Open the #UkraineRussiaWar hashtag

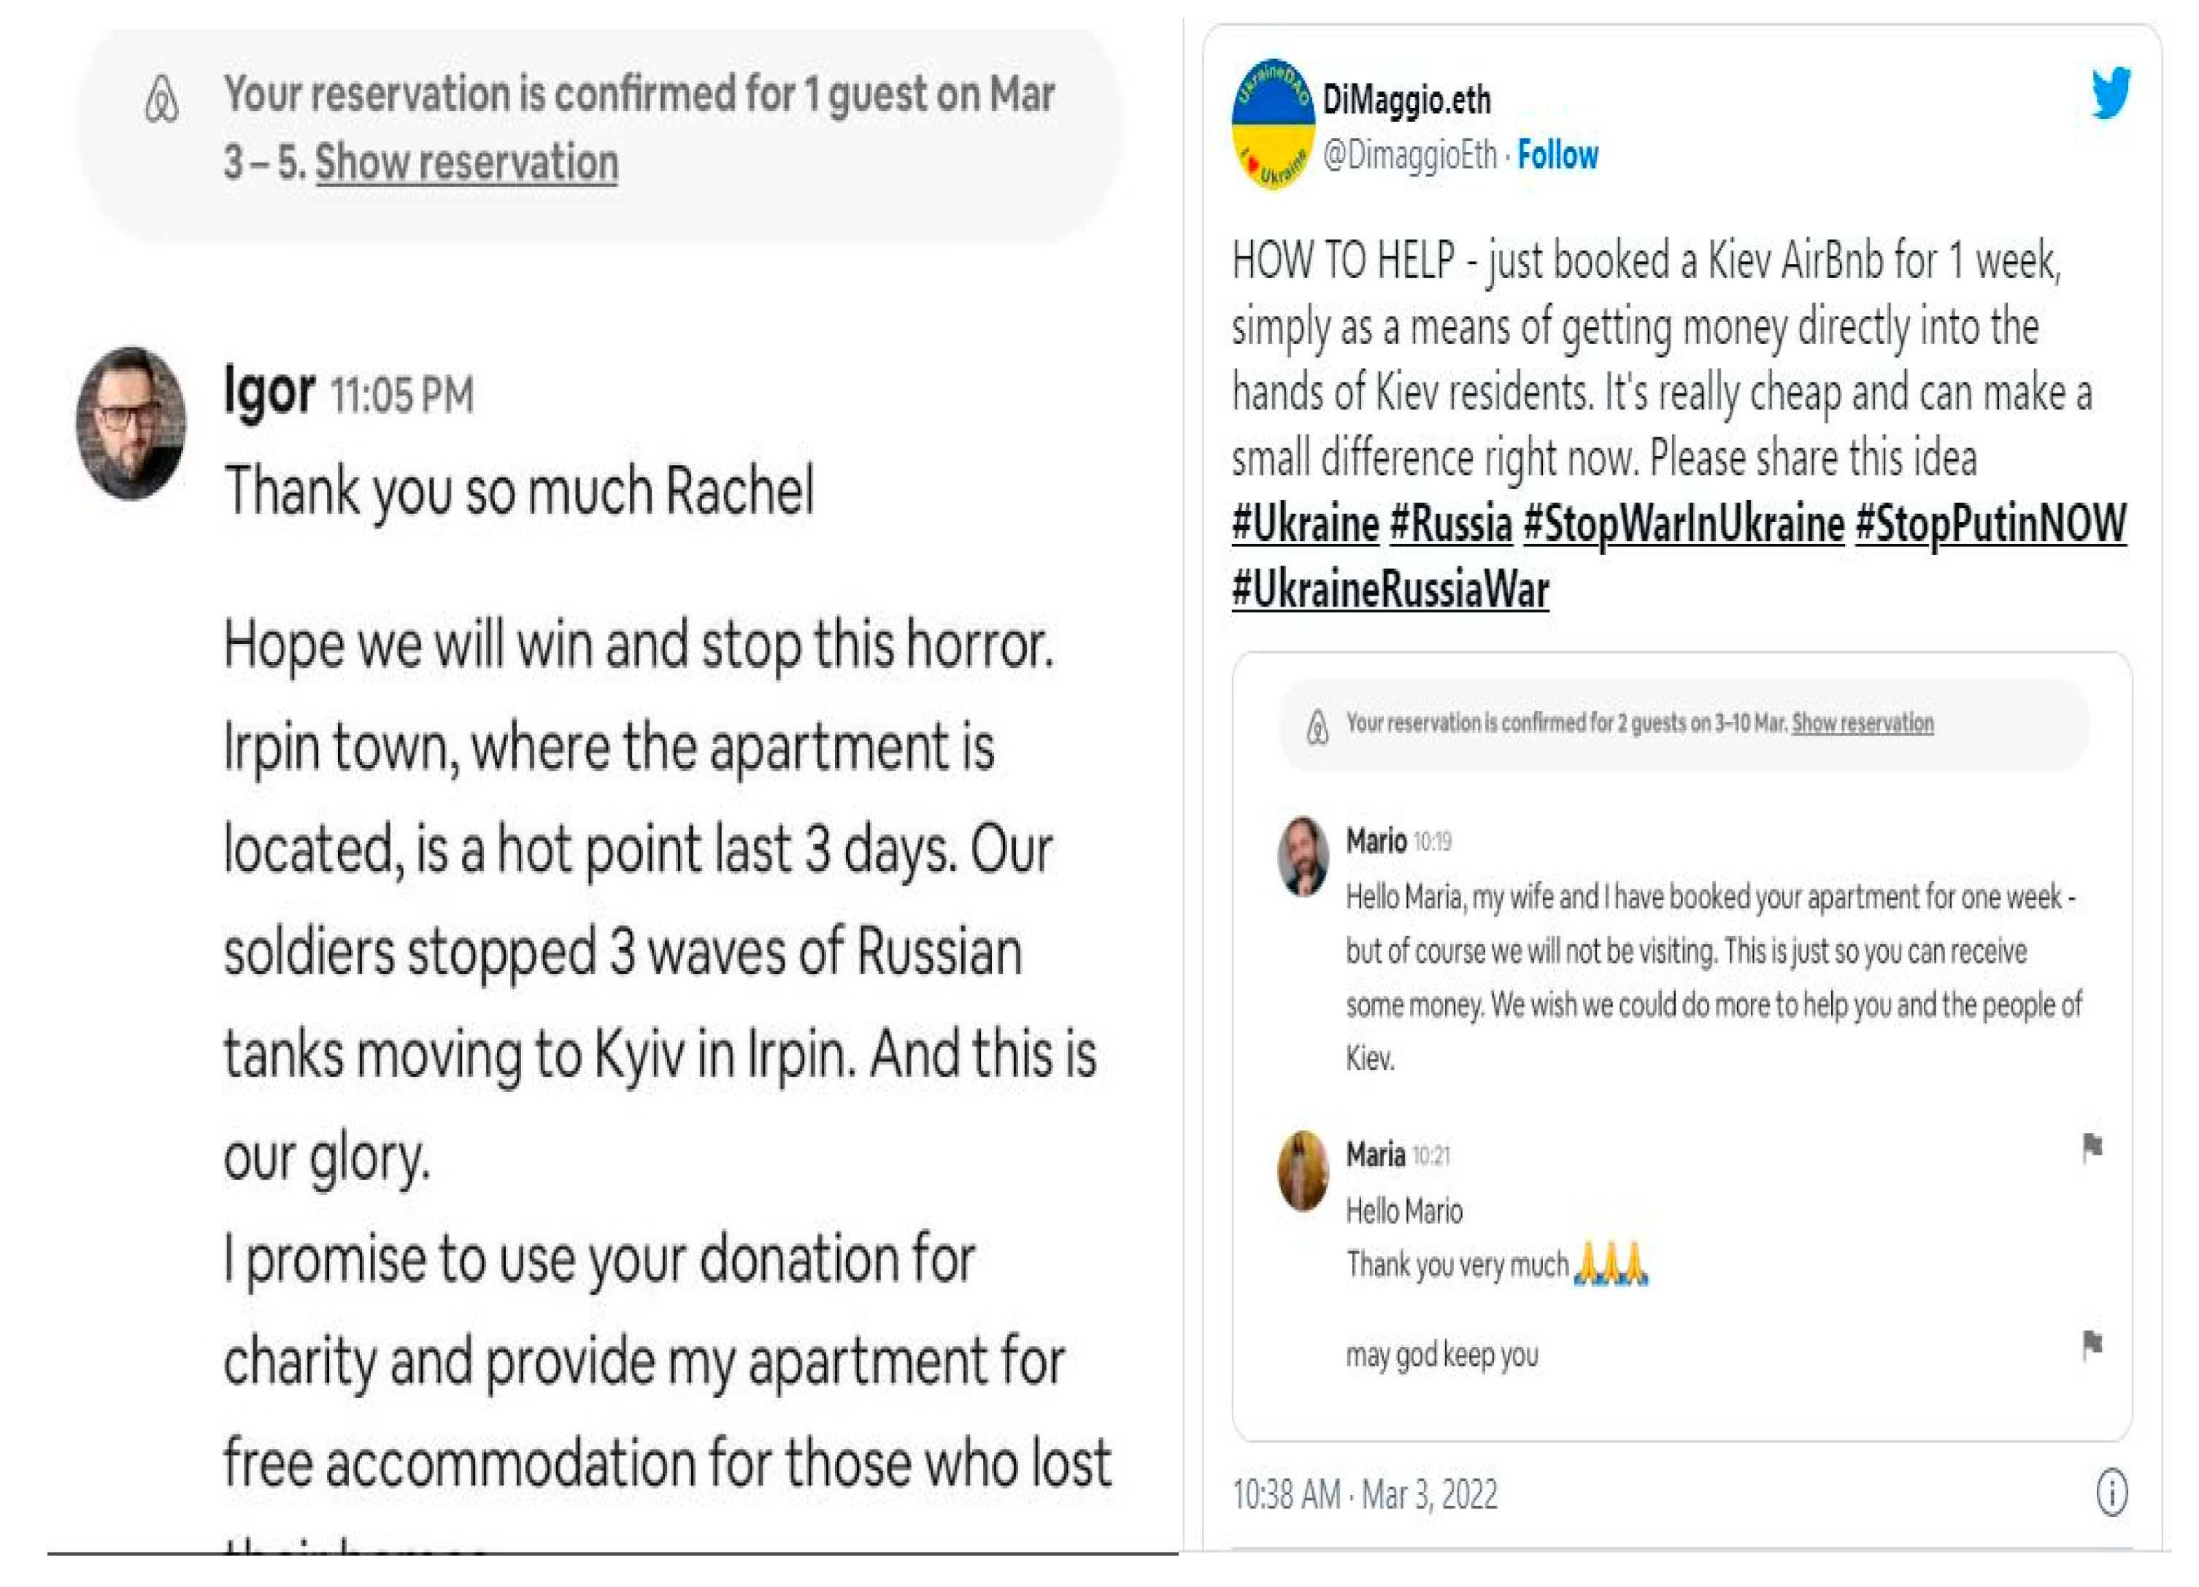(1390, 589)
